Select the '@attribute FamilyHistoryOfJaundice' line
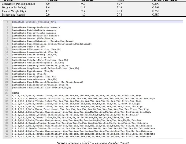 pos(48,82)
